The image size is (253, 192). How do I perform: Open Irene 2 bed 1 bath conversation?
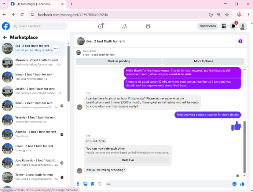(33, 77)
